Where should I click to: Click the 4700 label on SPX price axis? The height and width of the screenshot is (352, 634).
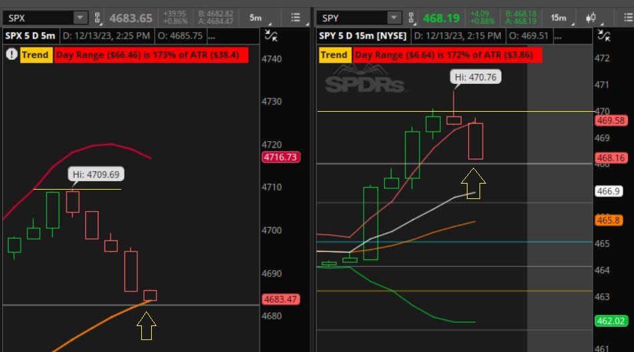272,230
